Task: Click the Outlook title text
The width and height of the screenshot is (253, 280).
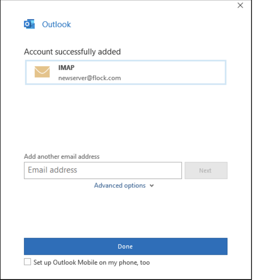Action: [x=57, y=24]
